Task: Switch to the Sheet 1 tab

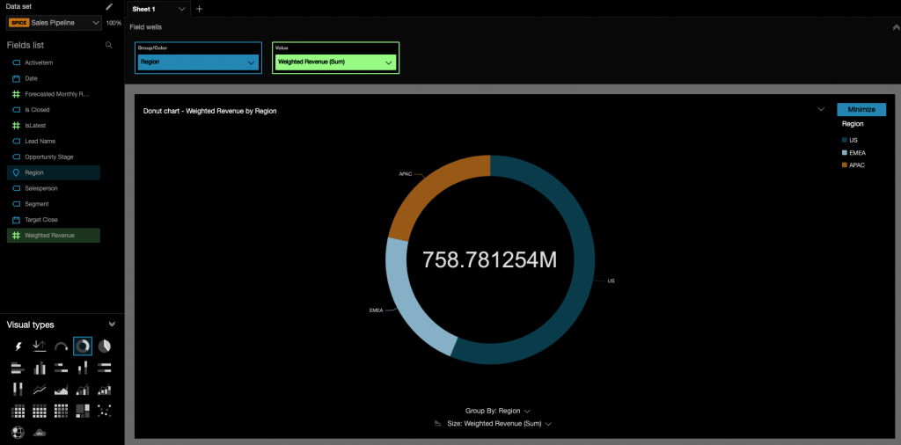Action: pyautogui.click(x=150, y=9)
